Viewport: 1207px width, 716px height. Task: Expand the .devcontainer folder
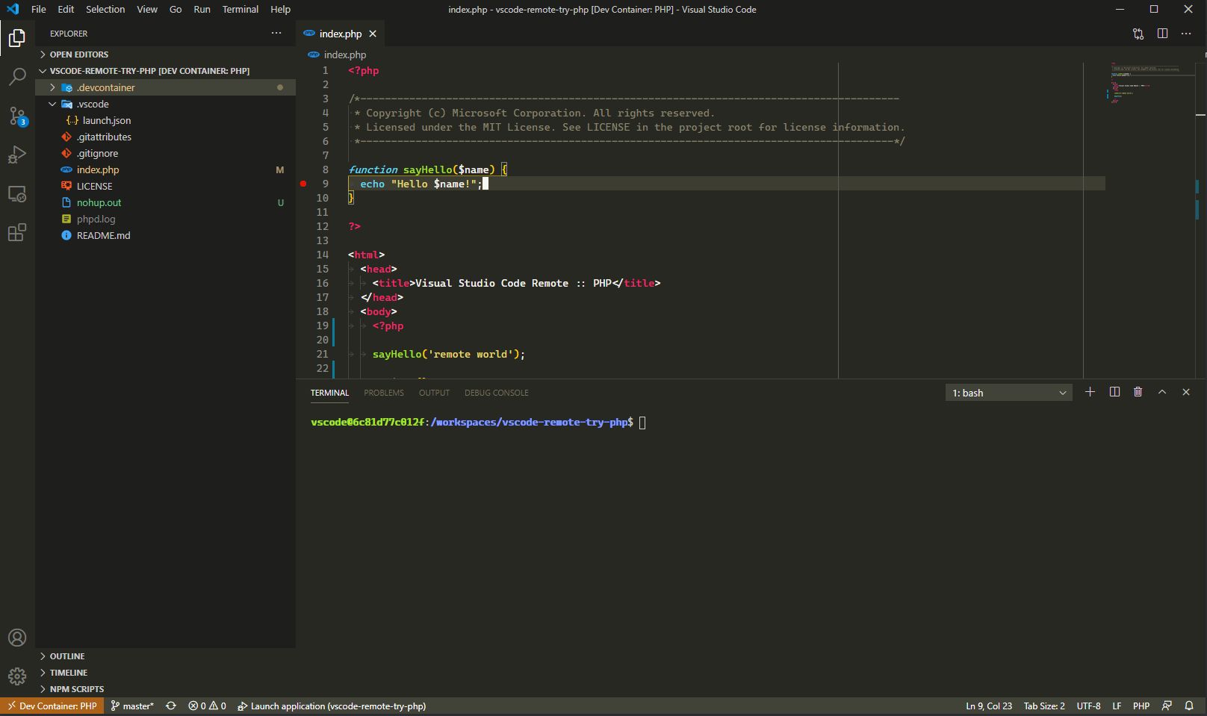click(x=105, y=87)
